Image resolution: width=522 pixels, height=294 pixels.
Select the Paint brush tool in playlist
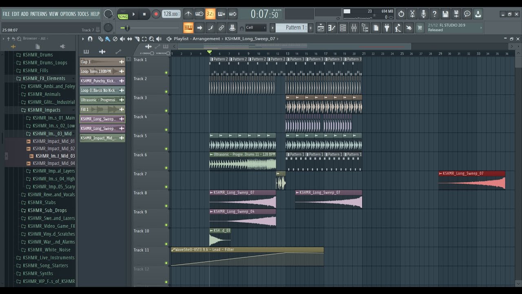click(x=108, y=39)
